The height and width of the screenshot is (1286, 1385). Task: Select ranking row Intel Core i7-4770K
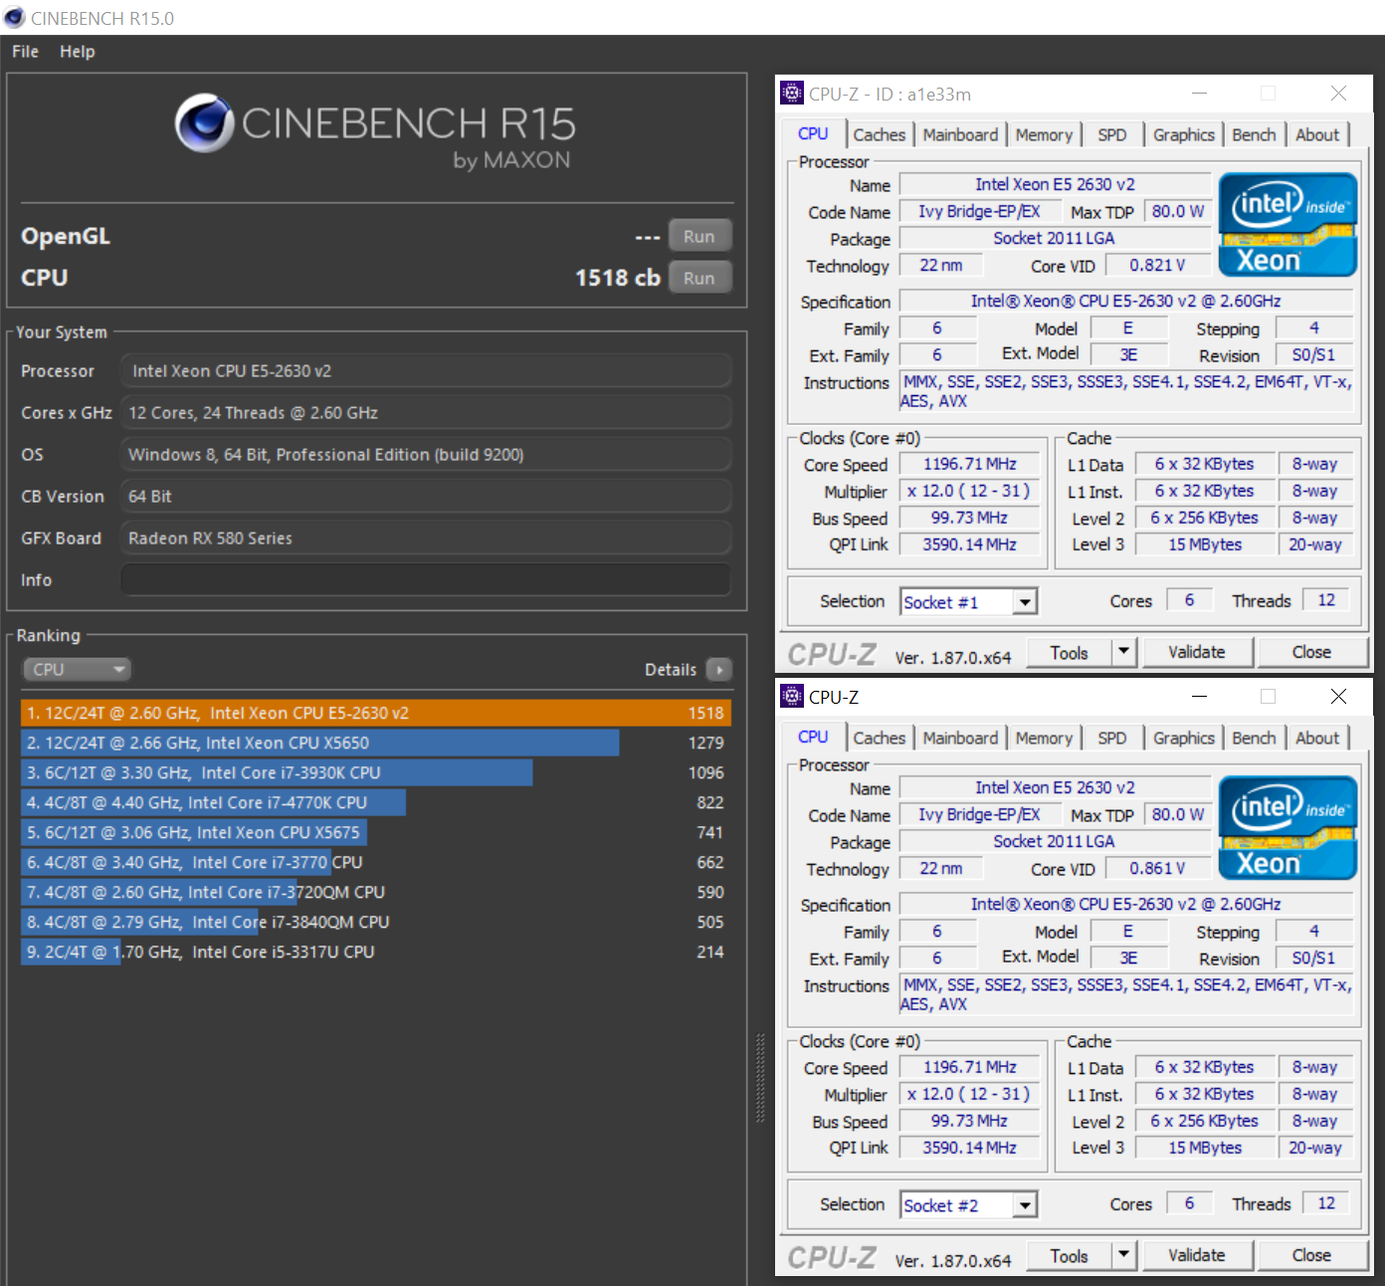[x=376, y=802]
